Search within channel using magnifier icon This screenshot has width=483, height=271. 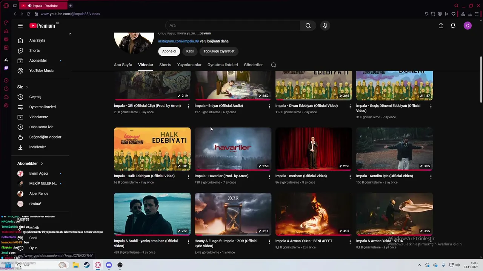[x=274, y=65]
